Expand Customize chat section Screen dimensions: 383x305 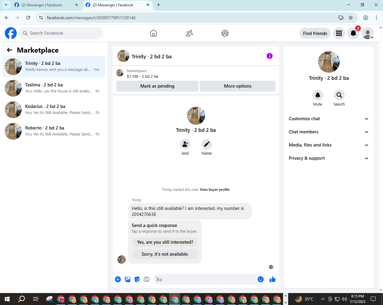pos(329,119)
